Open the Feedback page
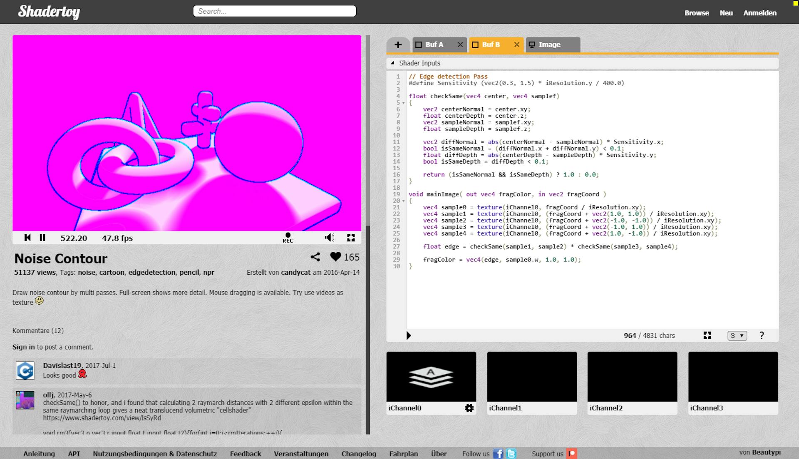The width and height of the screenshot is (799, 459). coord(245,454)
